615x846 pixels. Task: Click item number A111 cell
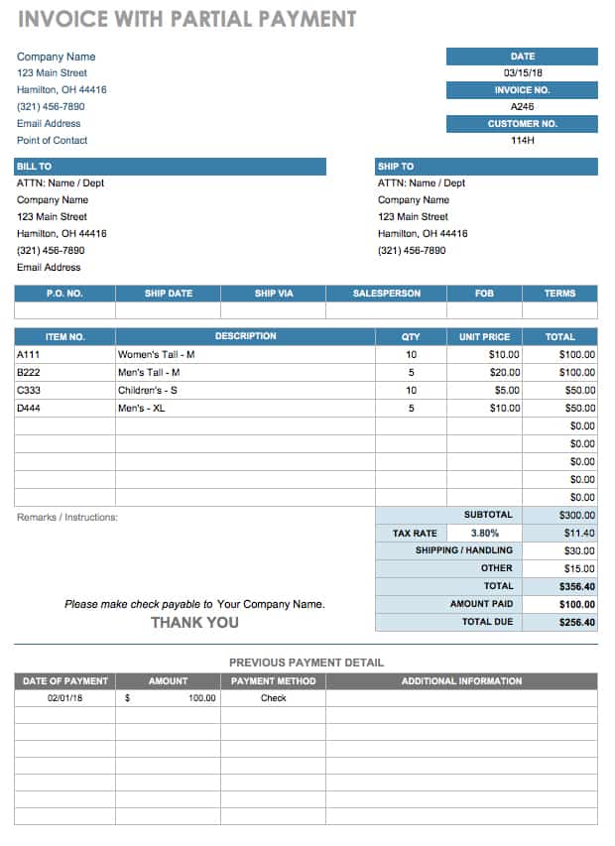pos(64,354)
